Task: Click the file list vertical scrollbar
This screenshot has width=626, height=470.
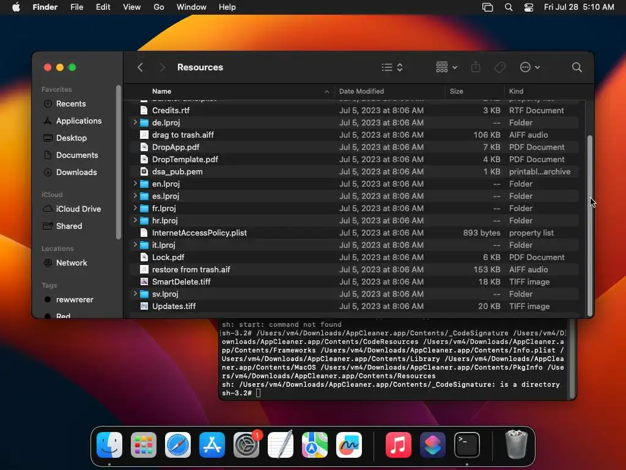Action: 590,226
